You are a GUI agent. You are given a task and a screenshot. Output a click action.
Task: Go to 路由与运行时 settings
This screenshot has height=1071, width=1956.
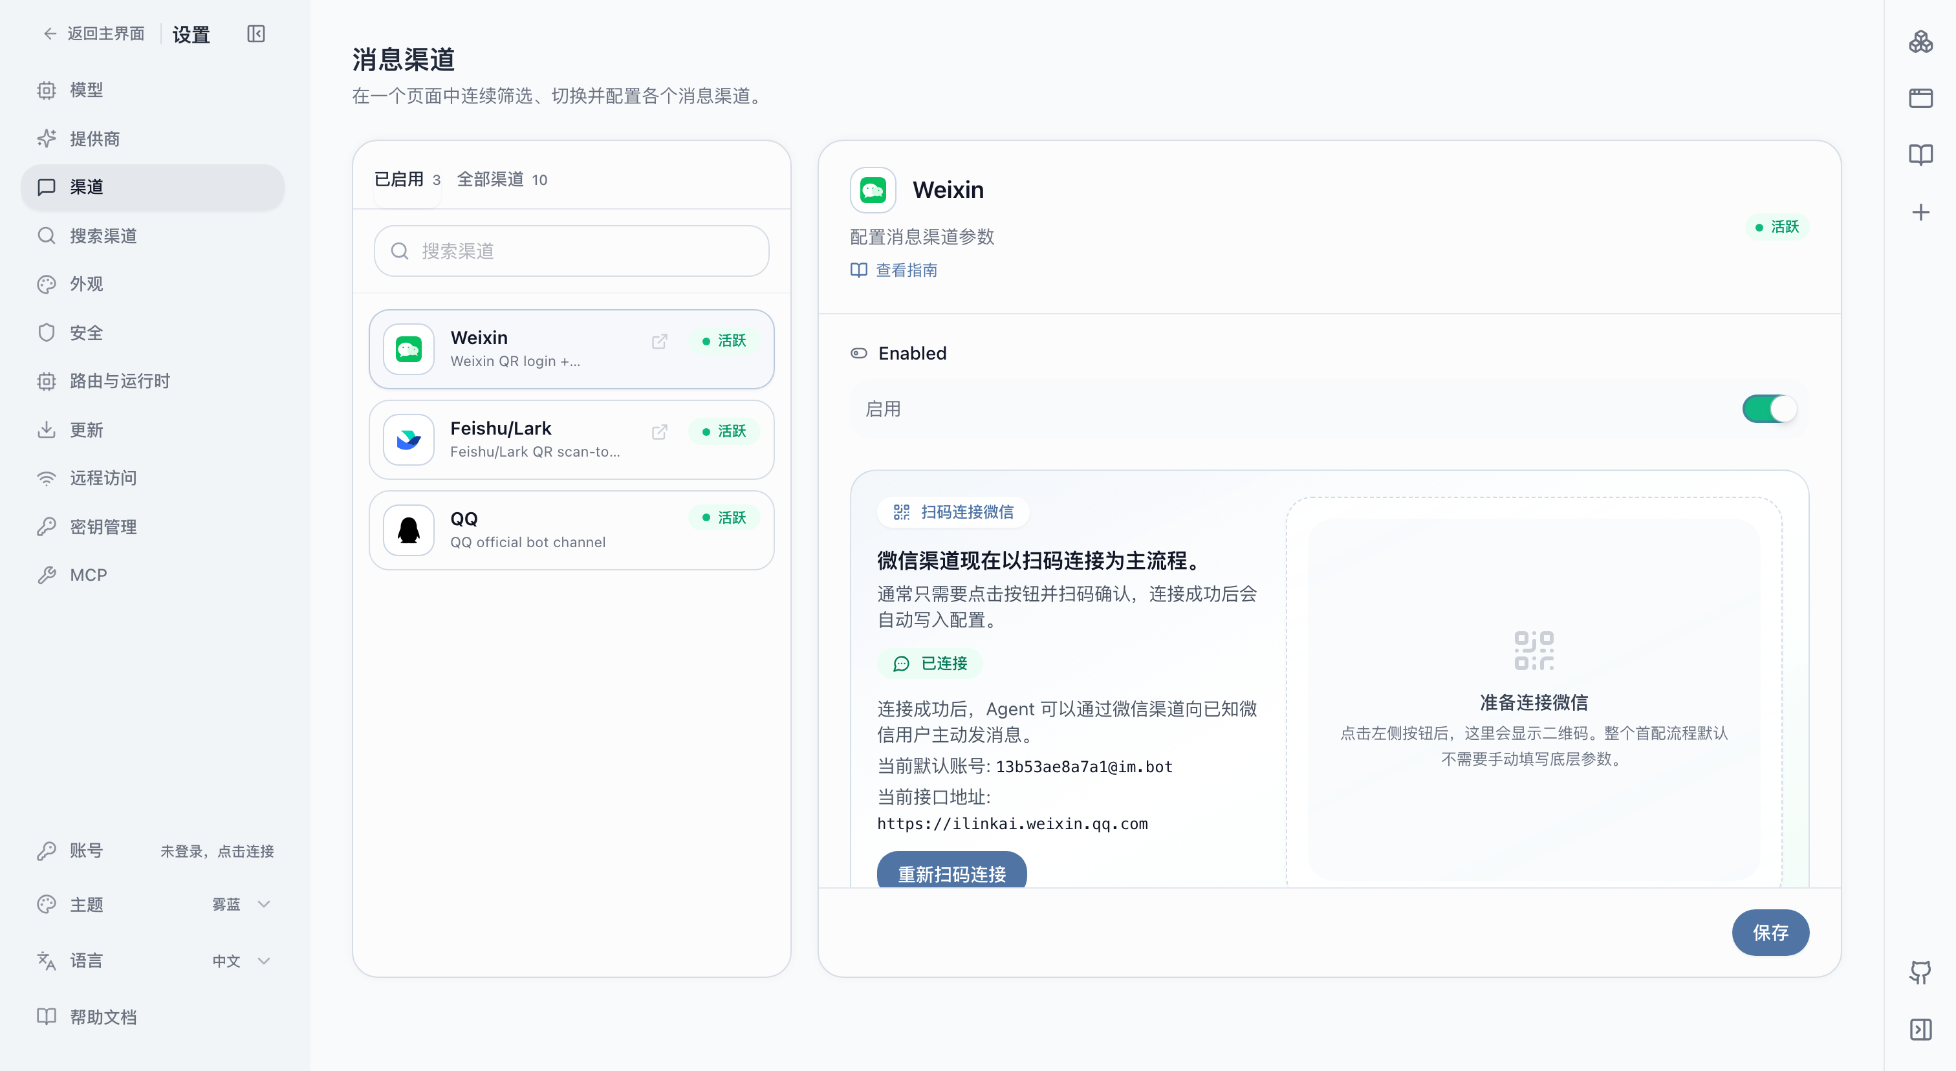[153, 381]
